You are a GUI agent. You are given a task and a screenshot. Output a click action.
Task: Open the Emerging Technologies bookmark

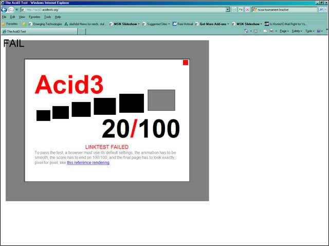(45, 24)
